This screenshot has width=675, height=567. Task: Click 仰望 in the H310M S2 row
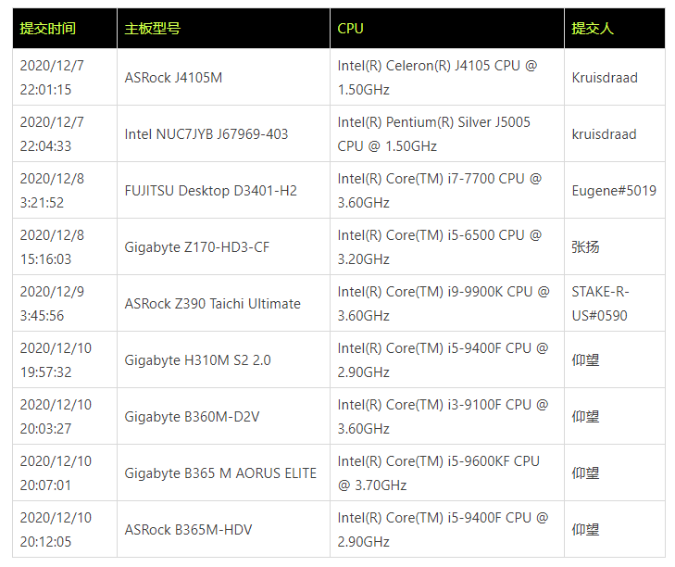coord(615,359)
